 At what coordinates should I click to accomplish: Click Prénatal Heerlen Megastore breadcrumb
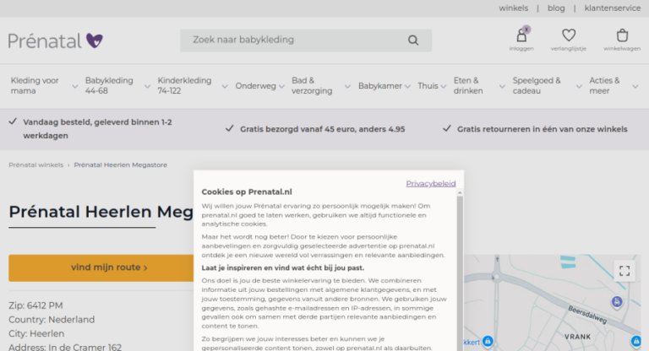coord(121,165)
